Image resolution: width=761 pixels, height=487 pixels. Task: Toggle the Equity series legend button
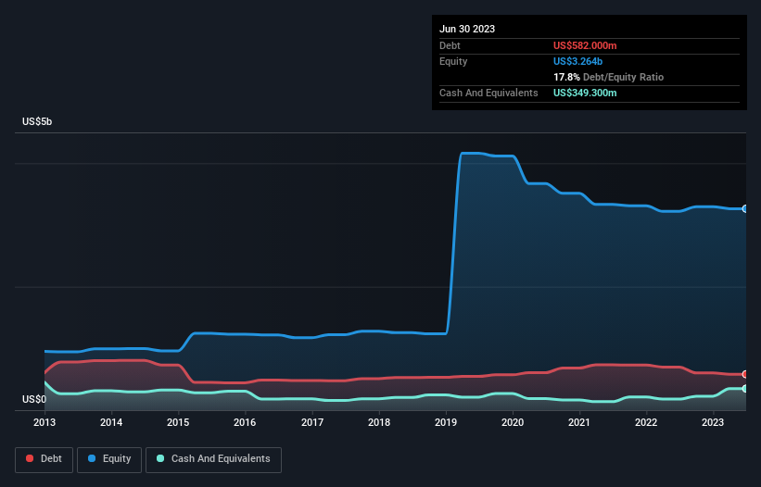click(x=109, y=459)
